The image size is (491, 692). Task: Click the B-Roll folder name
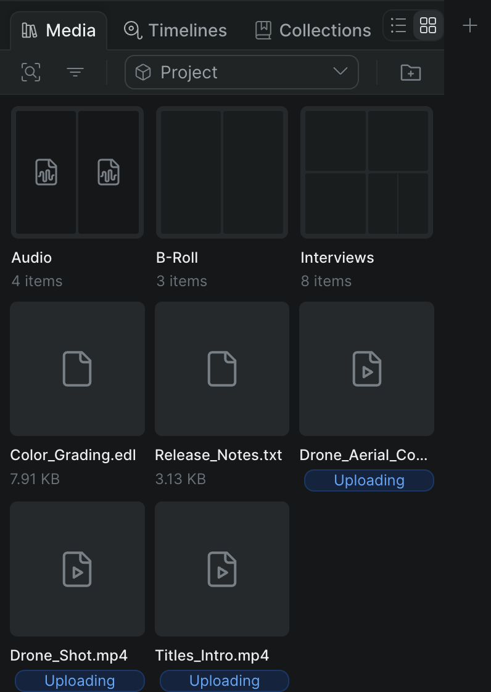click(x=177, y=258)
